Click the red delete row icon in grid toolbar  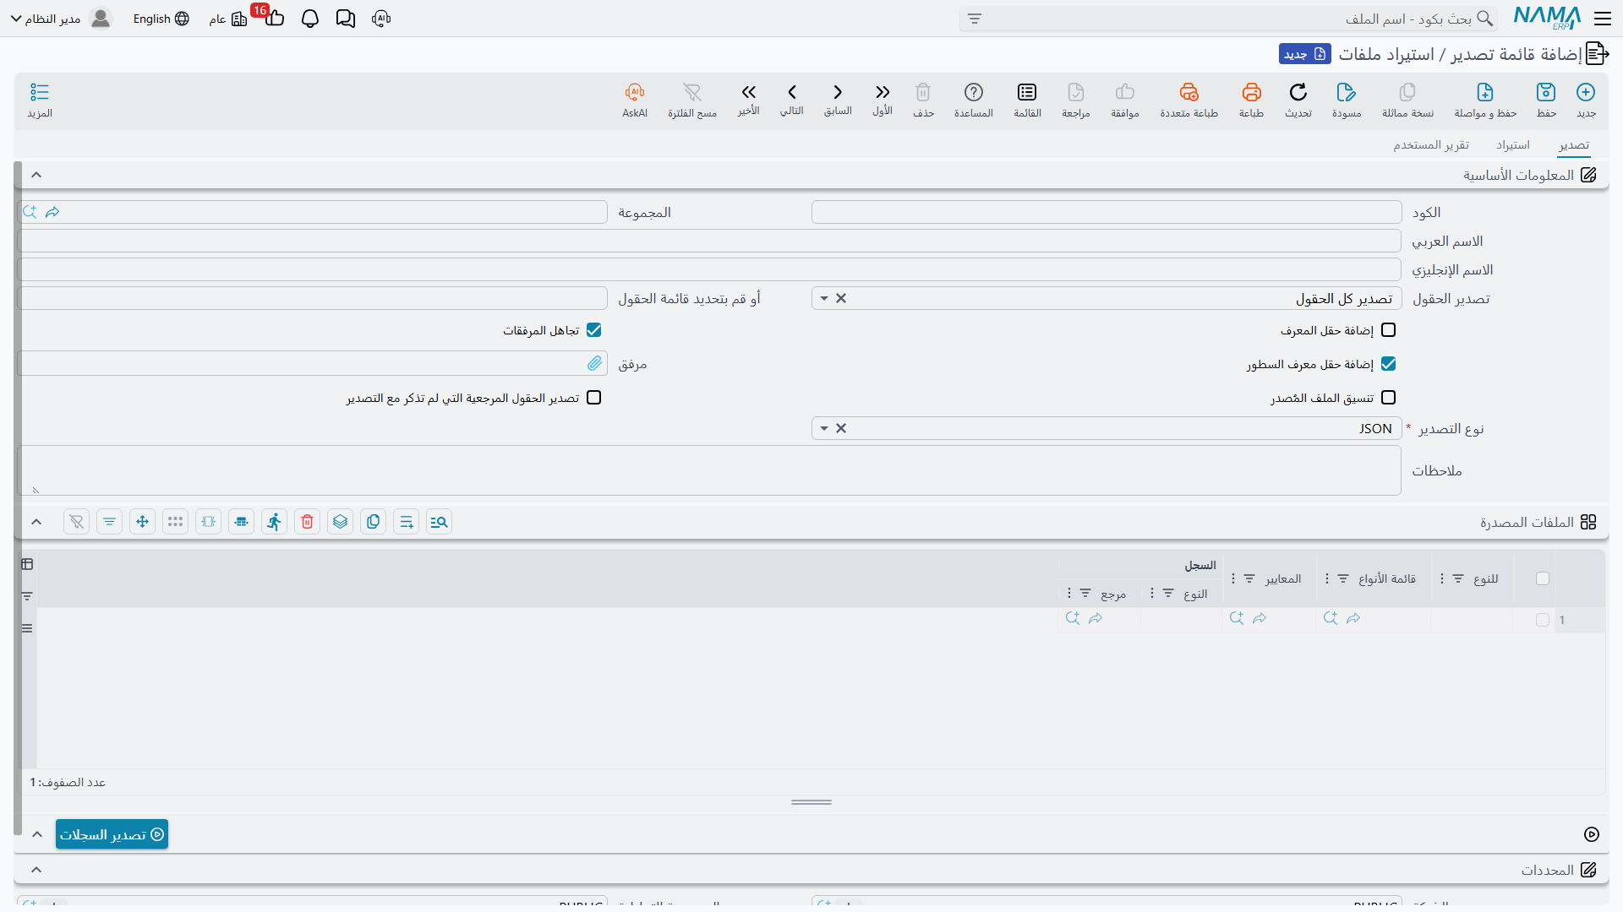pos(308,522)
